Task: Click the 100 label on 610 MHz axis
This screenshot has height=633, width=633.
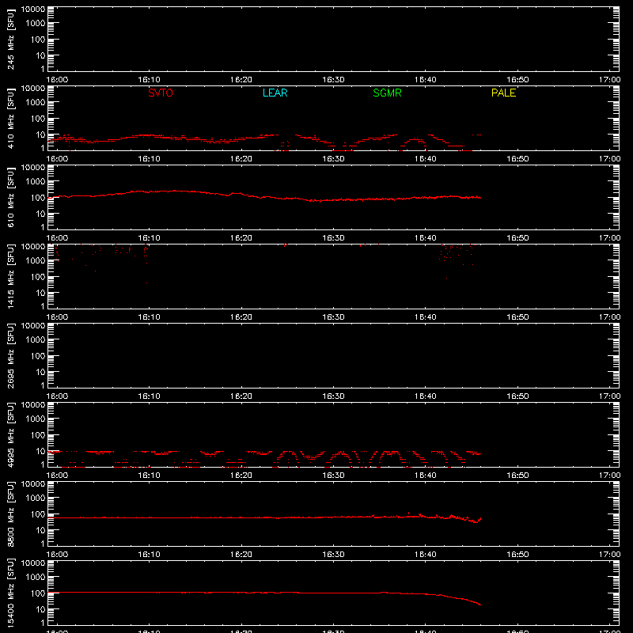Action: 38,197
